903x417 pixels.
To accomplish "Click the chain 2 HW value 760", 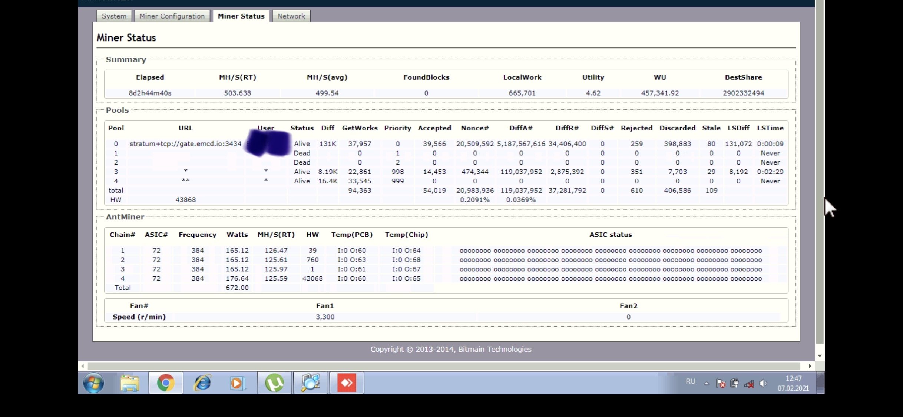I will pyautogui.click(x=312, y=260).
